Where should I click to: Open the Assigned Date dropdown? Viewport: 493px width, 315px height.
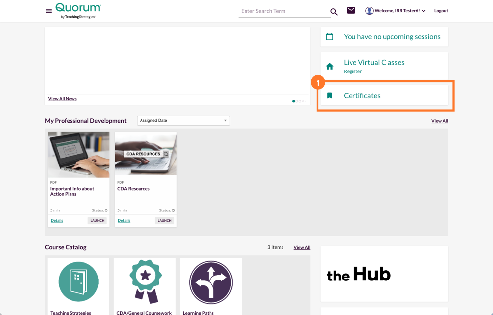pyautogui.click(x=183, y=120)
